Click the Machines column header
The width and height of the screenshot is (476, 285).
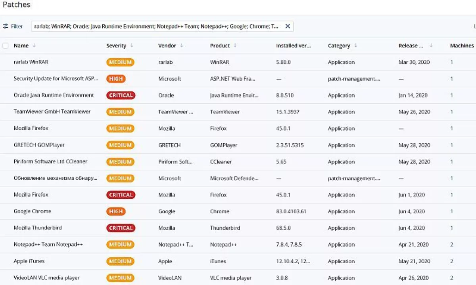click(462, 46)
